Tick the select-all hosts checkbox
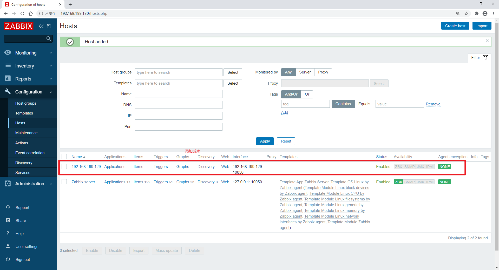This screenshot has width=499, height=270. (x=64, y=157)
